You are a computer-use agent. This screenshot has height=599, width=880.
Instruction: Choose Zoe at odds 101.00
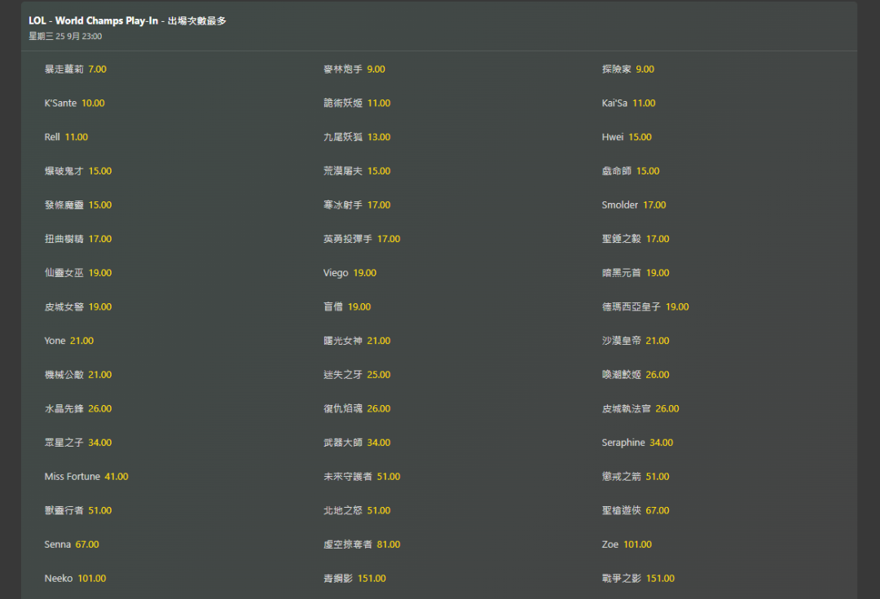tap(627, 544)
